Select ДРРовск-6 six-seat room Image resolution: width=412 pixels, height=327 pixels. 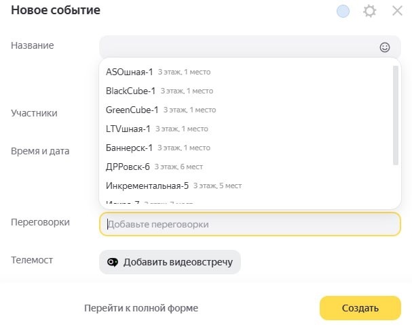coord(128,167)
